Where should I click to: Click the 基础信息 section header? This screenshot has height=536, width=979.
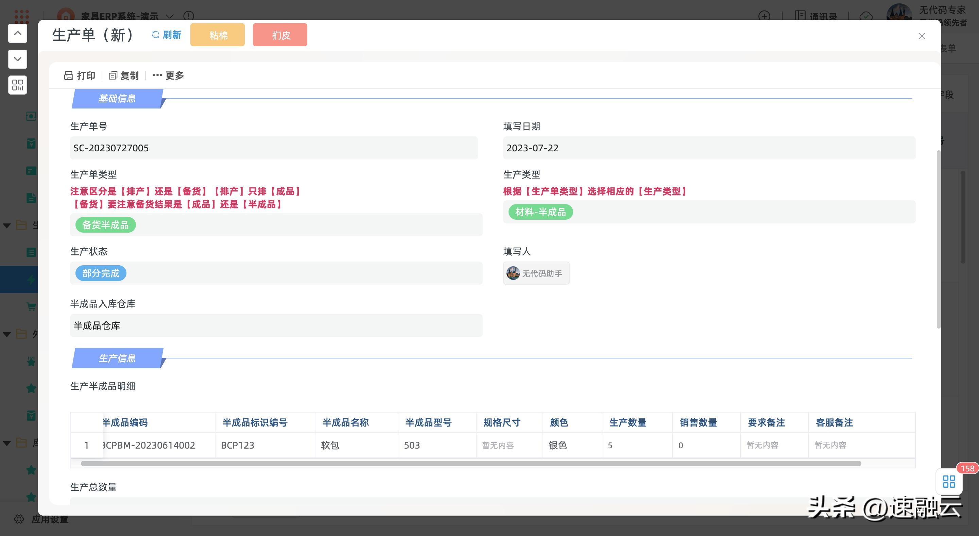click(117, 98)
